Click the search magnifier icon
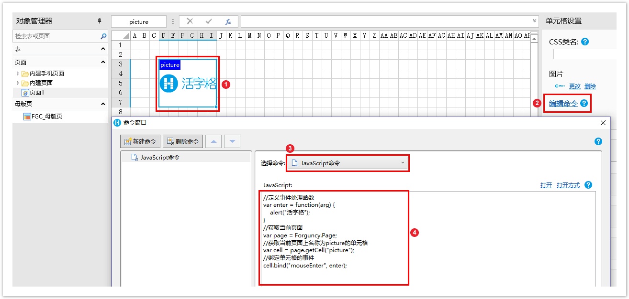629x299 pixels. 103,36
